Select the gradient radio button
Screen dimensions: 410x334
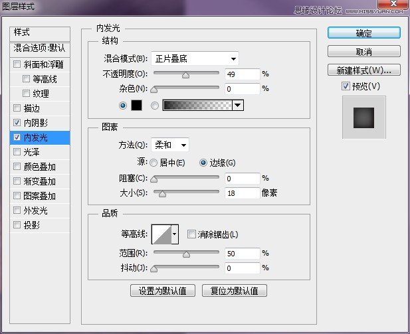point(155,106)
